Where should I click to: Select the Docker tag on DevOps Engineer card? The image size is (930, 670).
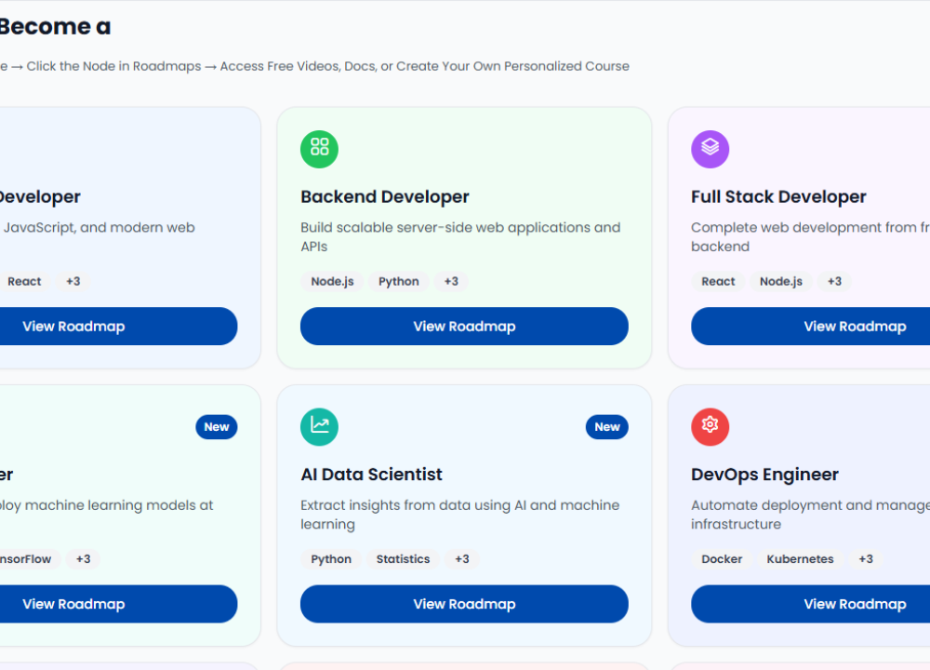pos(722,559)
